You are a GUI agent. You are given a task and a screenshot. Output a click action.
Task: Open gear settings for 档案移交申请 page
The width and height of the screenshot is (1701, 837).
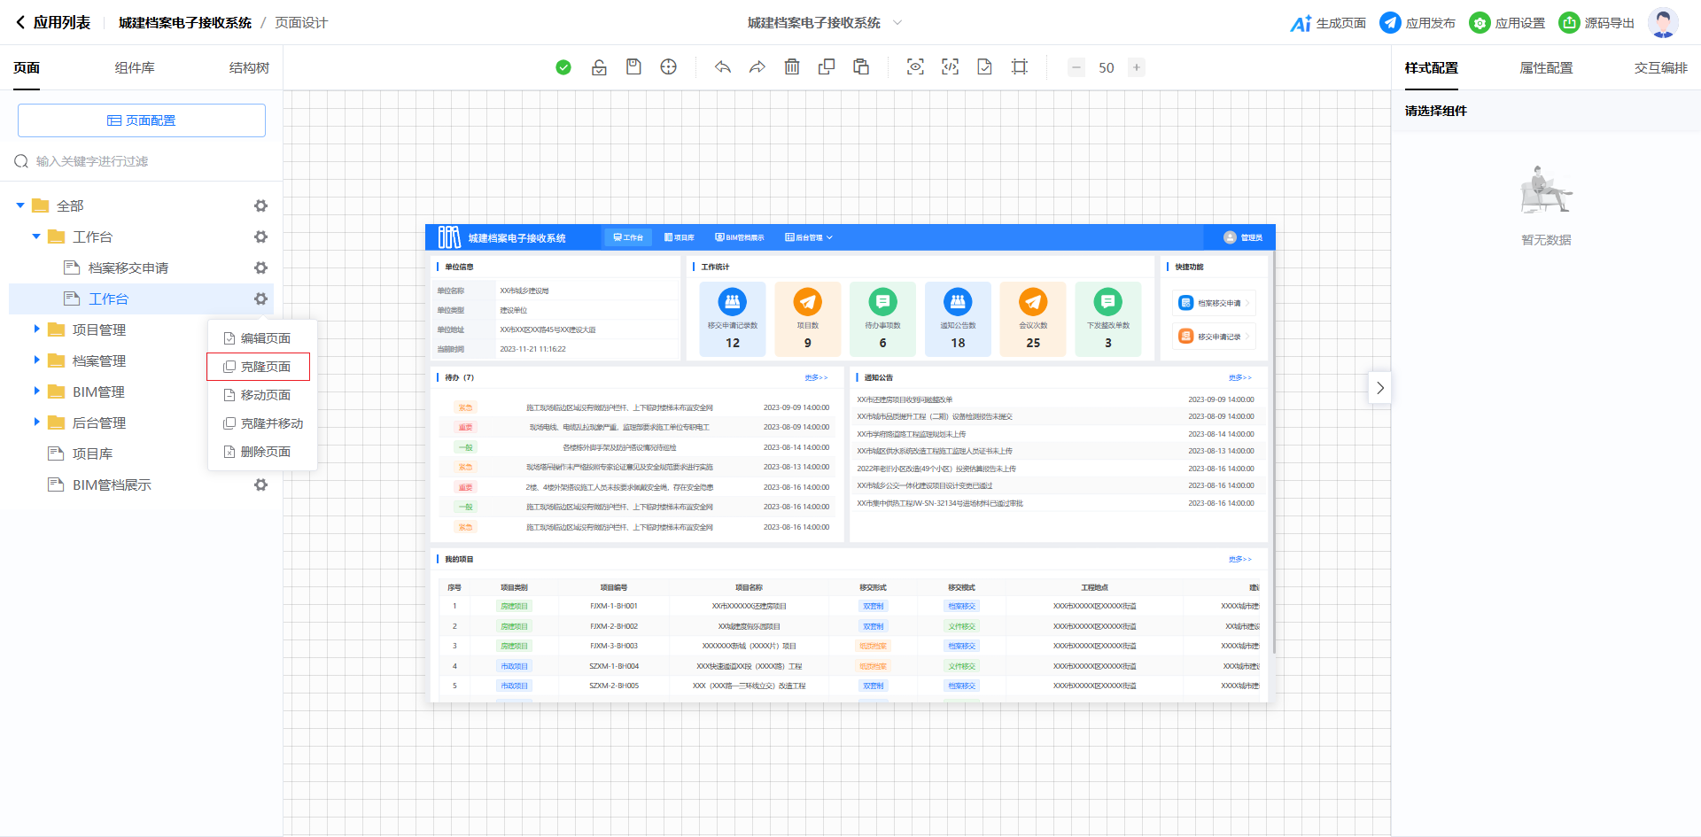click(x=260, y=267)
